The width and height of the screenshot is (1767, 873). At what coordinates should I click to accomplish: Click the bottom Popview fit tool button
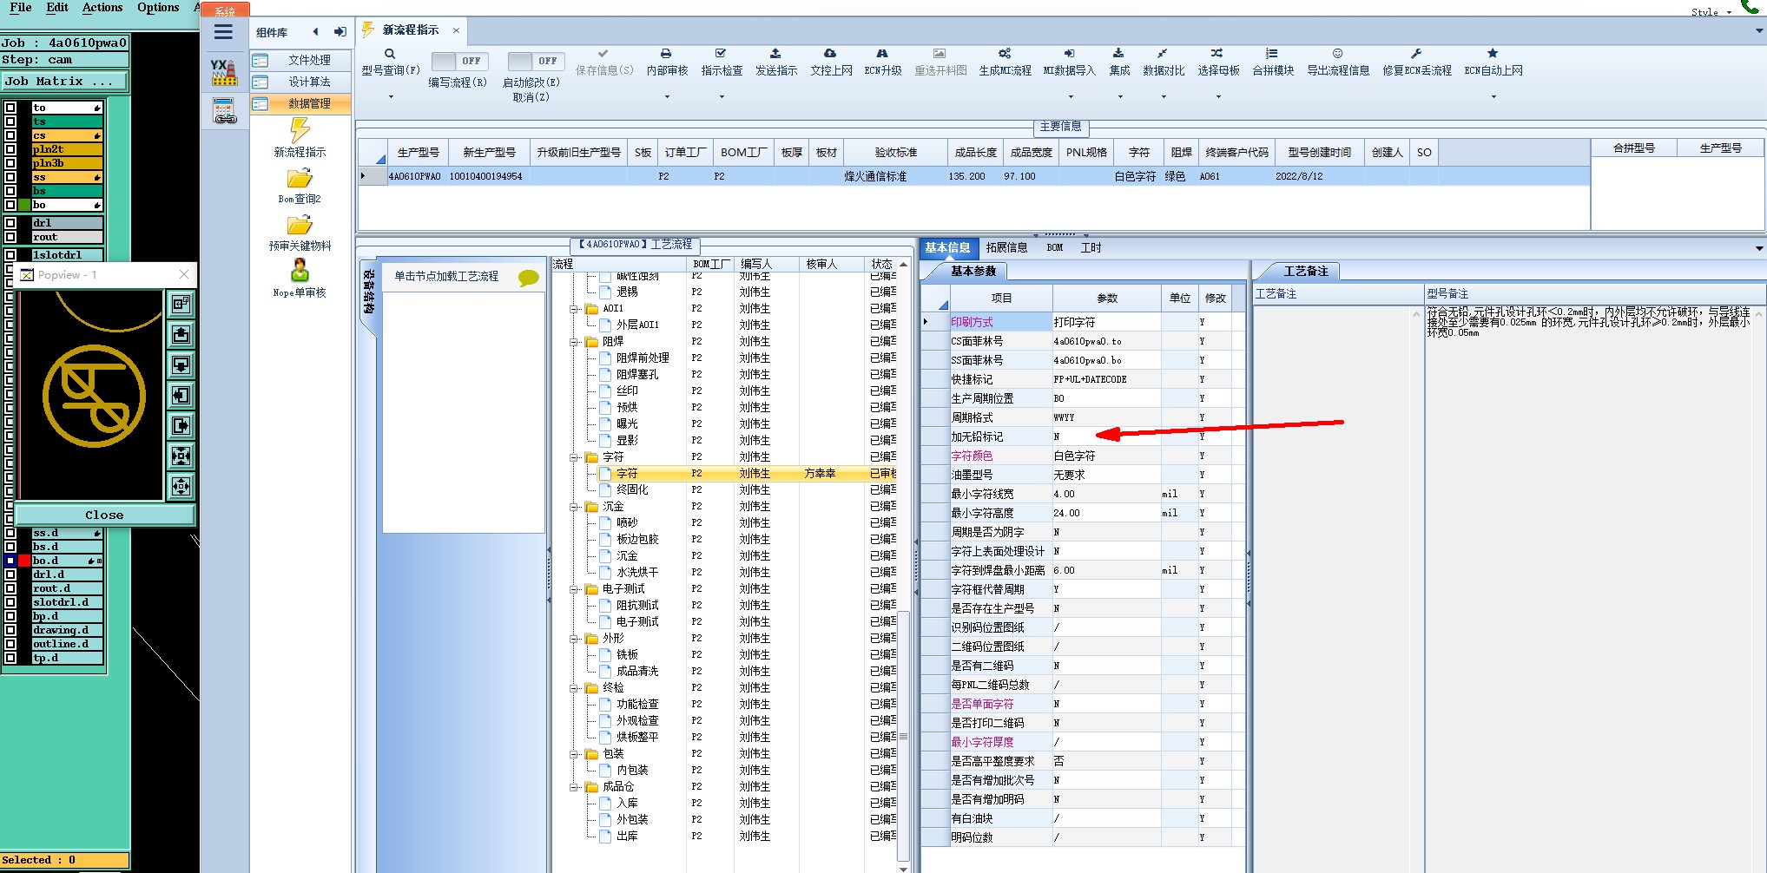(x=181, y=486)
